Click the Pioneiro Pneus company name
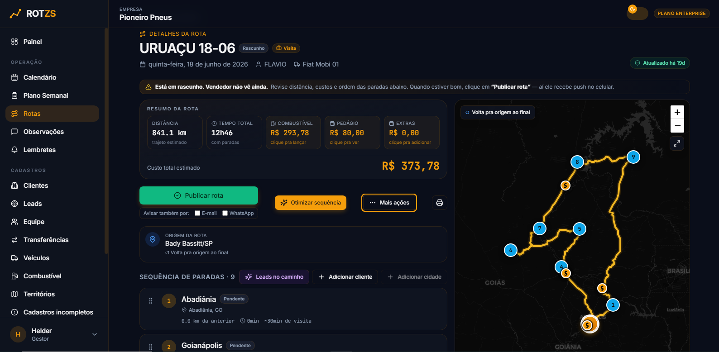The width and height of the screenshot is (719, 352). (146, 18)
